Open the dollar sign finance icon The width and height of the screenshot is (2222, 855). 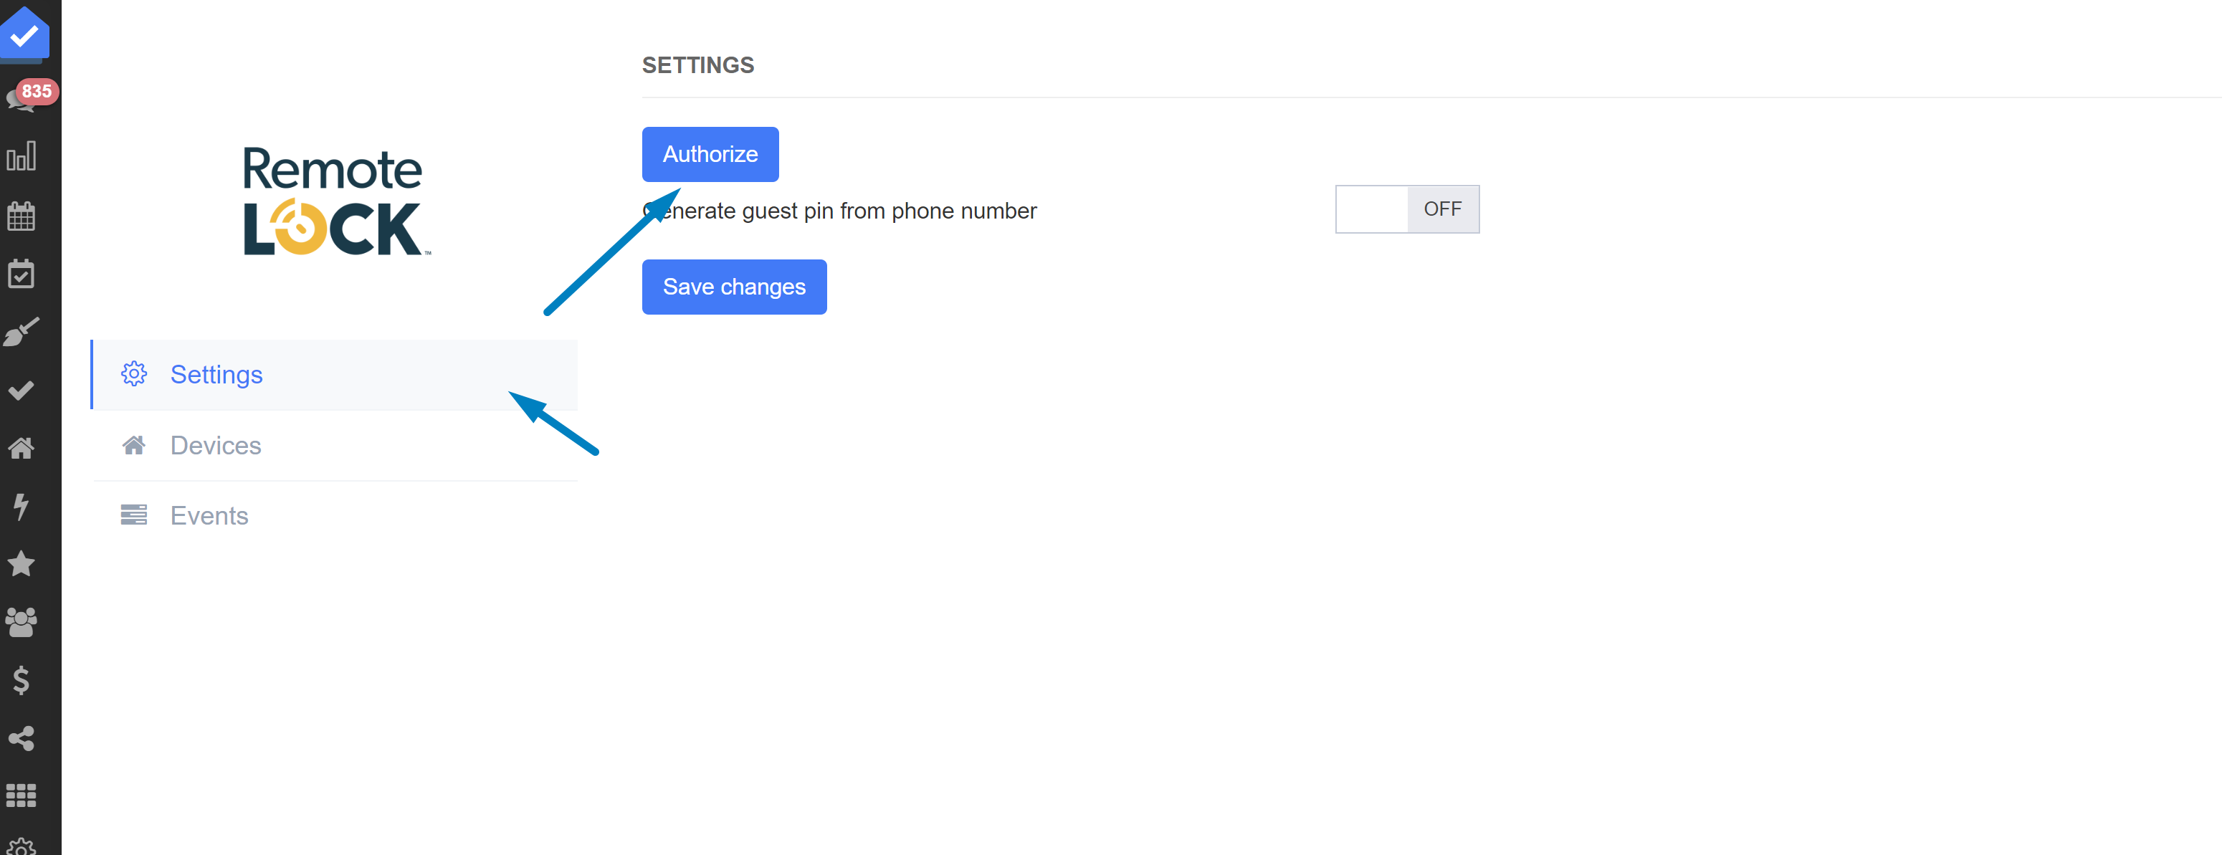(x=22, y=681)
